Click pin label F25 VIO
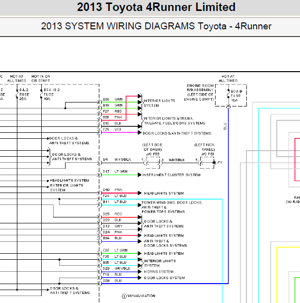This screenshot has width=300, height=303. pyautogui.click(x=112, y=129)
